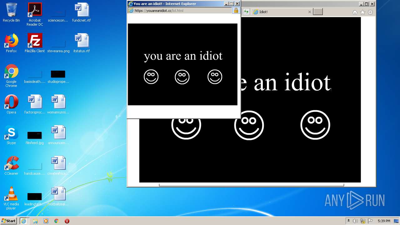Open Firefox desktop shortcut
Image resolution: width=400 pixels, height=225 pixels.
coord(11,43)
